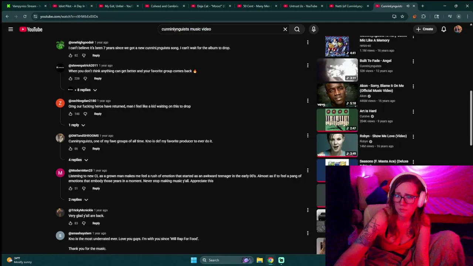Open @smashsystem channel link
Image resolution: width=473 pixels, height=266 pixels.
pos(80,233)
